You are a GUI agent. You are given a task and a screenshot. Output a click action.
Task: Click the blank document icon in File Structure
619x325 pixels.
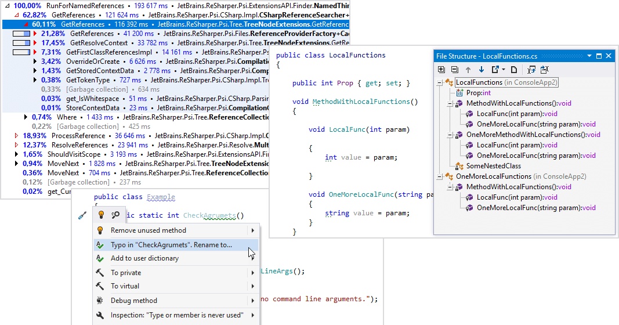513,70
